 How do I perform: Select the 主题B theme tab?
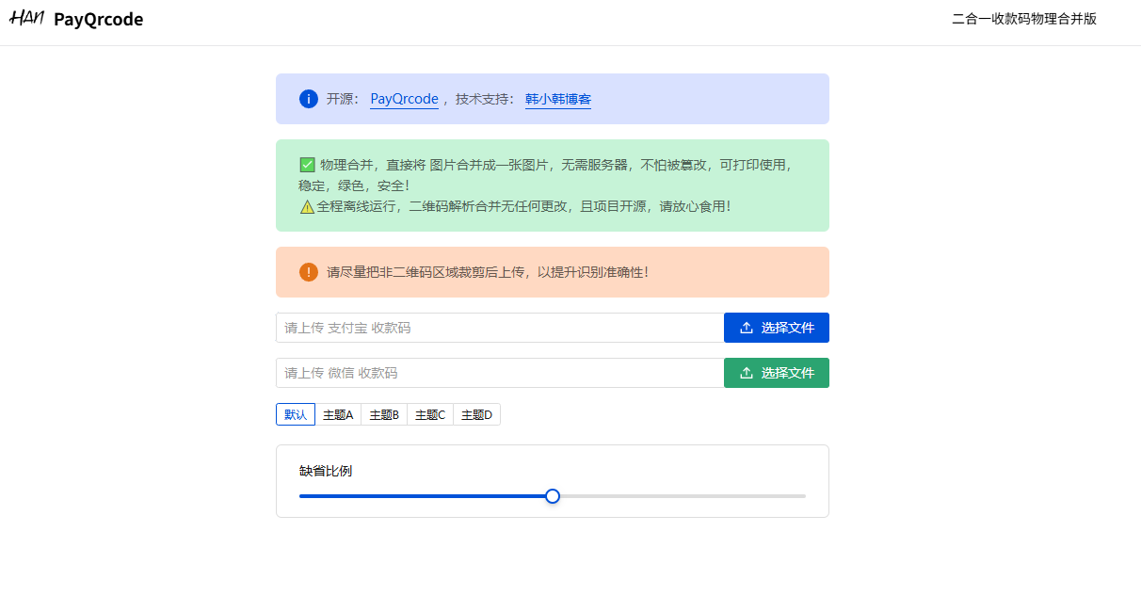point(383,414)
